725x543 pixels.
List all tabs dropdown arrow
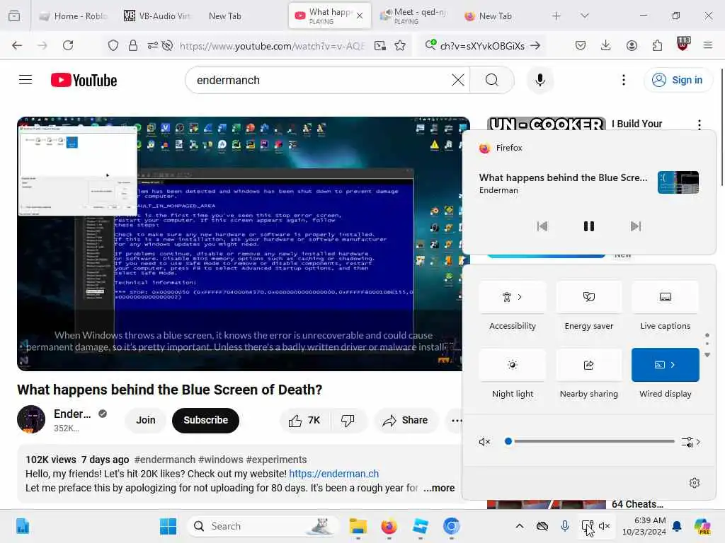pyautogui.click(x=584, y=16)
